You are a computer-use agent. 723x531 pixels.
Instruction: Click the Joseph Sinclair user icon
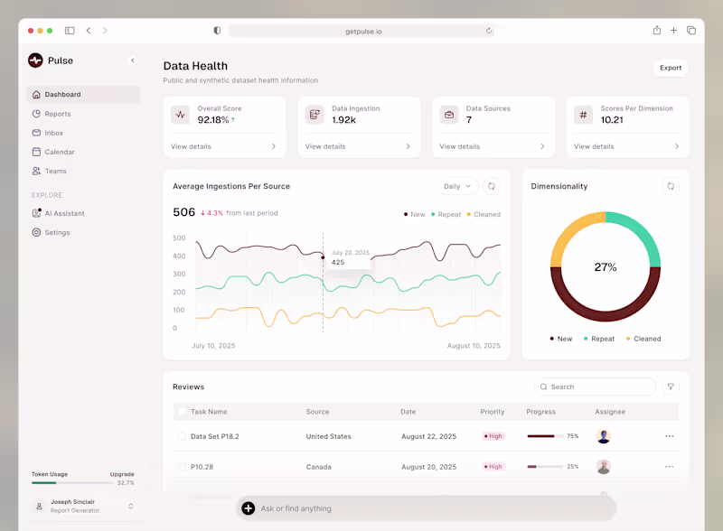coord(39,506)
